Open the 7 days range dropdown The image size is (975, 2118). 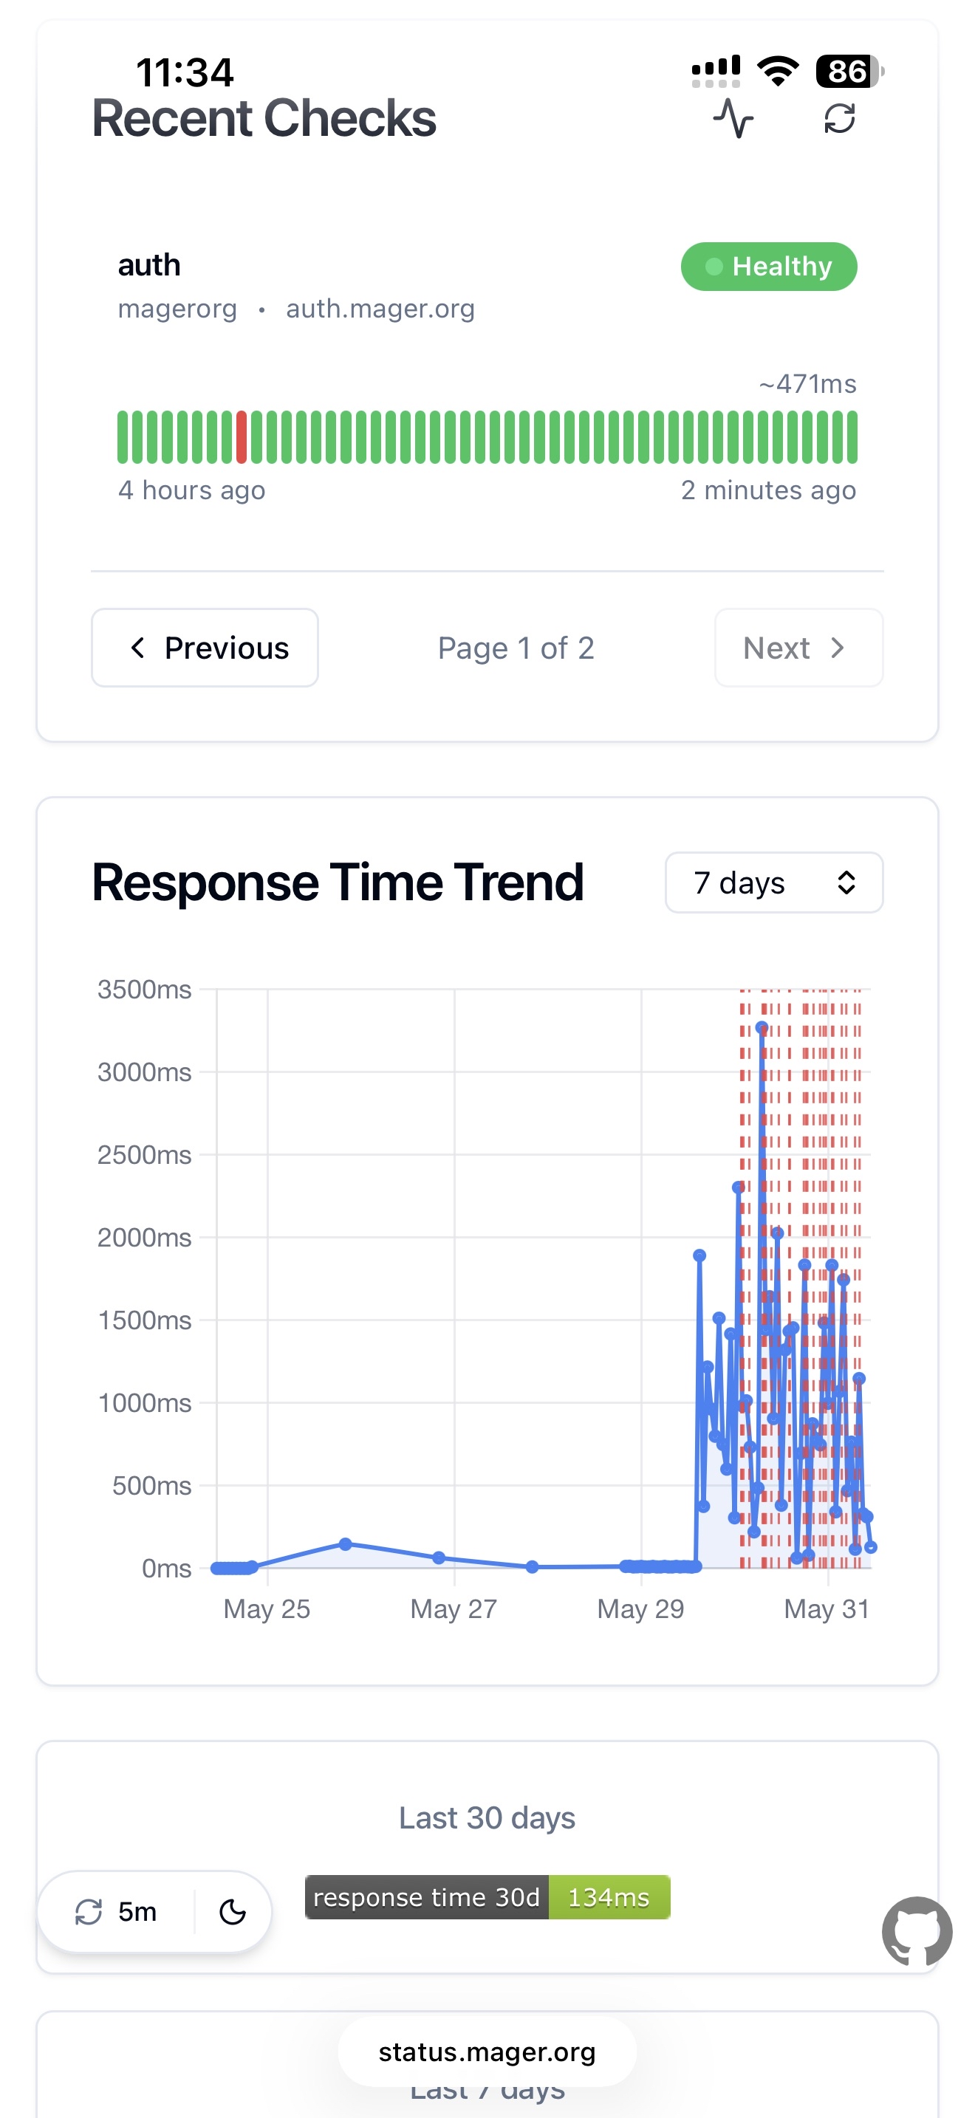[x=773, y=882]
